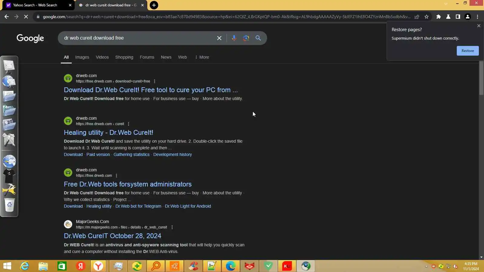The height and width of the screenshot is (272, 484).
Task: Open the Gathering statistics sitelink
Action: 132,154
